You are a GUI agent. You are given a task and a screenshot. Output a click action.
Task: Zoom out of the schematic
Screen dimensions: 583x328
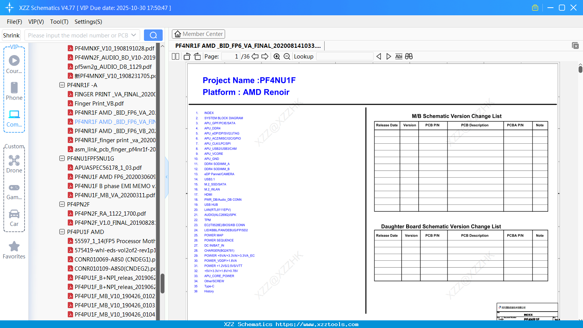pos(287,56)
